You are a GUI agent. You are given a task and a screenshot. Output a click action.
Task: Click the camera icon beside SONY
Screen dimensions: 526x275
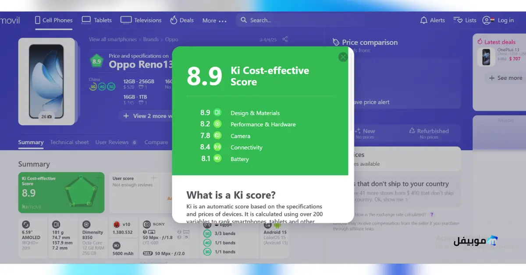pyautogui.click(x=147, y=224)
